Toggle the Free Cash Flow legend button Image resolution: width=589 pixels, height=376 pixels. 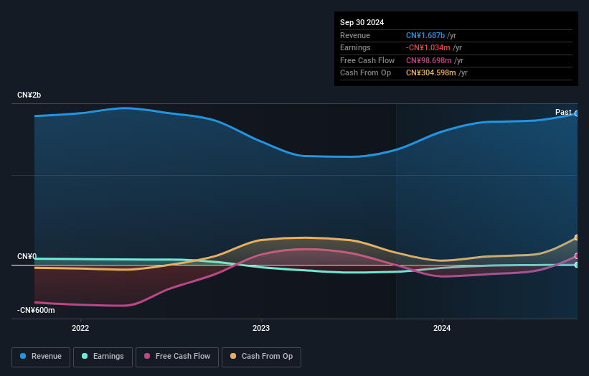click(x=177, y=357)
